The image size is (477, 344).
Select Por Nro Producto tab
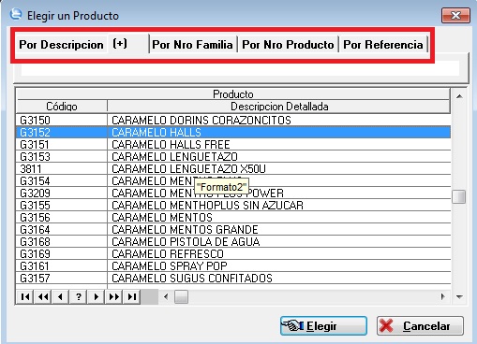288,45
